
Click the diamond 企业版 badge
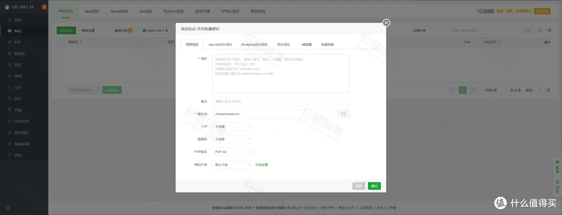(x=486, y=11)
